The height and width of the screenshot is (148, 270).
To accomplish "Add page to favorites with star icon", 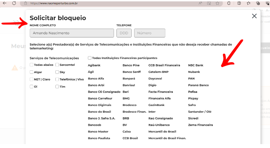I will [217, 3].
